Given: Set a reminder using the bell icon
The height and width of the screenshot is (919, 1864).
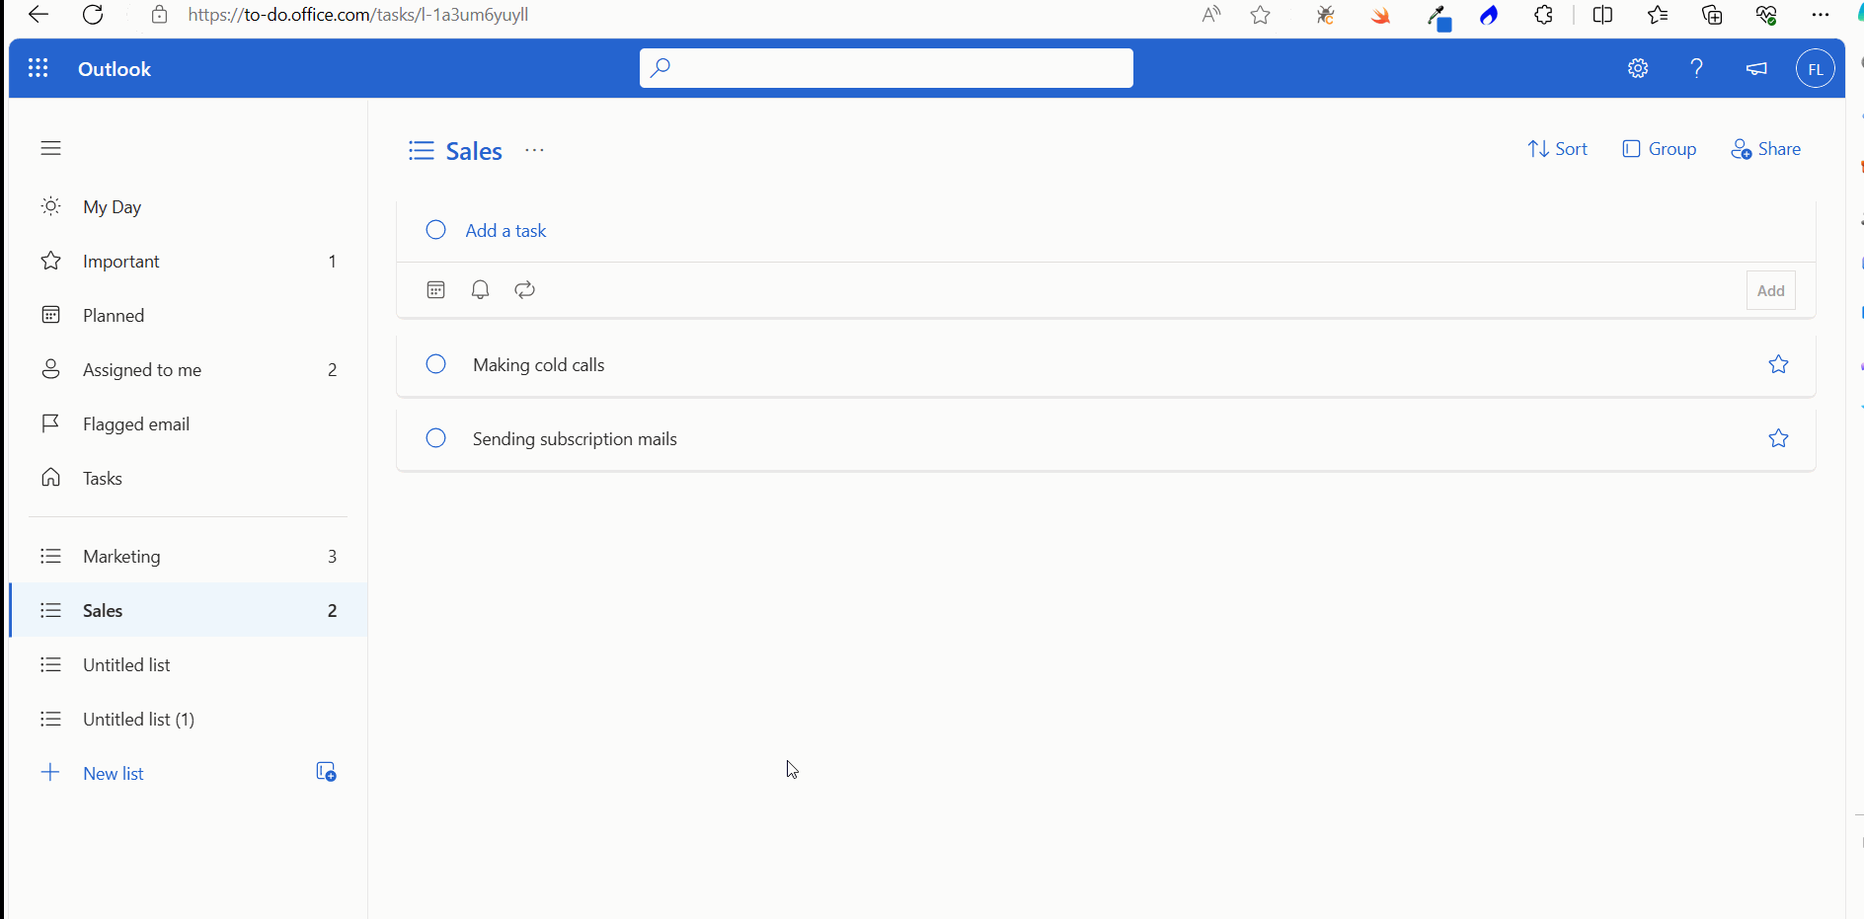Looking at the screenshot, I should pyautogui.click(x=480, y=289).
